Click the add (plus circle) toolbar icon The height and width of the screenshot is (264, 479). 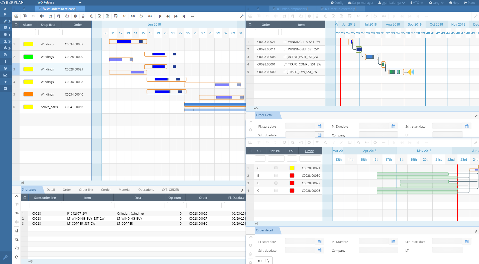(x=75, y=16)
